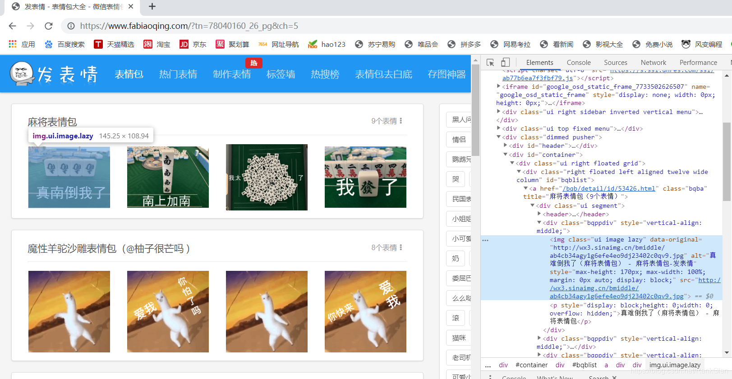The width and height of the screenshot is (732, 379).
Task: Collapse the ui segment div node
Action: [532, 205]
